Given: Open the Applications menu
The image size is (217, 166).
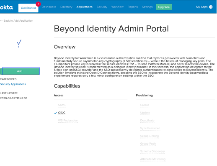Looking at the screenshot, I should [x=85, y=7].
